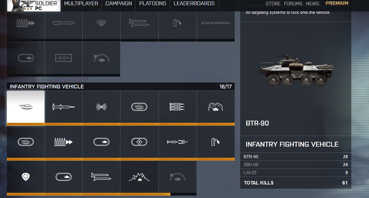Image resolution: width=369 pixels, height=198 pixels.
Task: Pick the greyed-out dome-over-tank icon beside framed missile
Action: tap(102, 58)
